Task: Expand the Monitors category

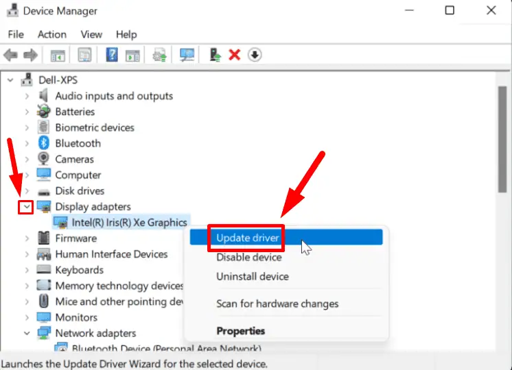Action: pyautogui.click(x=27, y=317)
